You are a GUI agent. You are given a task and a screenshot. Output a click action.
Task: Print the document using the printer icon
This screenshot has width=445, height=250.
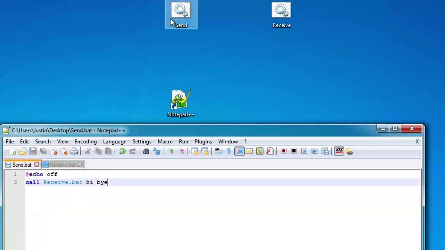[74, 151]
